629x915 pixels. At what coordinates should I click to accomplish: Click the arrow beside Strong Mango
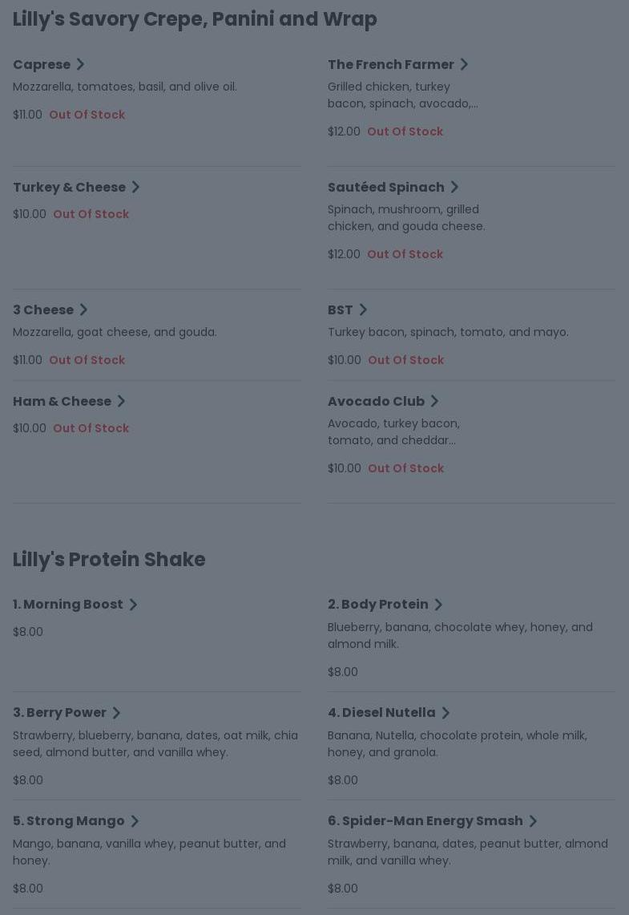135,821
